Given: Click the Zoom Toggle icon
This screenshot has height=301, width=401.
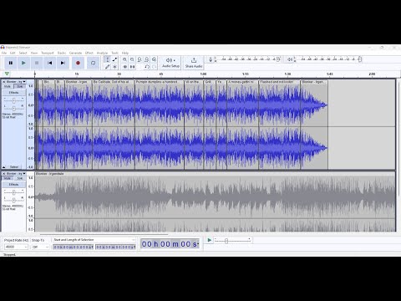Looking at the screenshot, I should [154, 59].
